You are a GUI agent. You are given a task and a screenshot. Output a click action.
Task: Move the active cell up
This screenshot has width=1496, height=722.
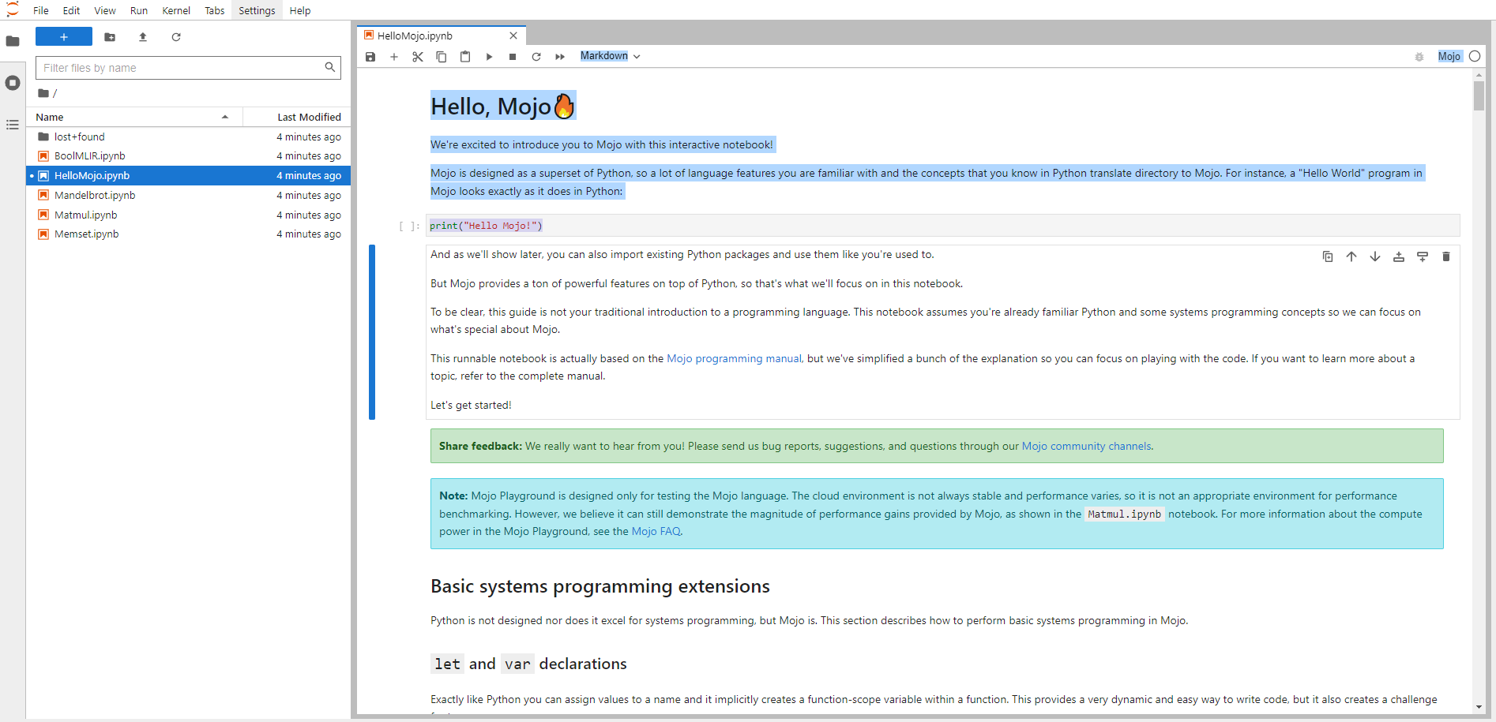coord(1351,256)
